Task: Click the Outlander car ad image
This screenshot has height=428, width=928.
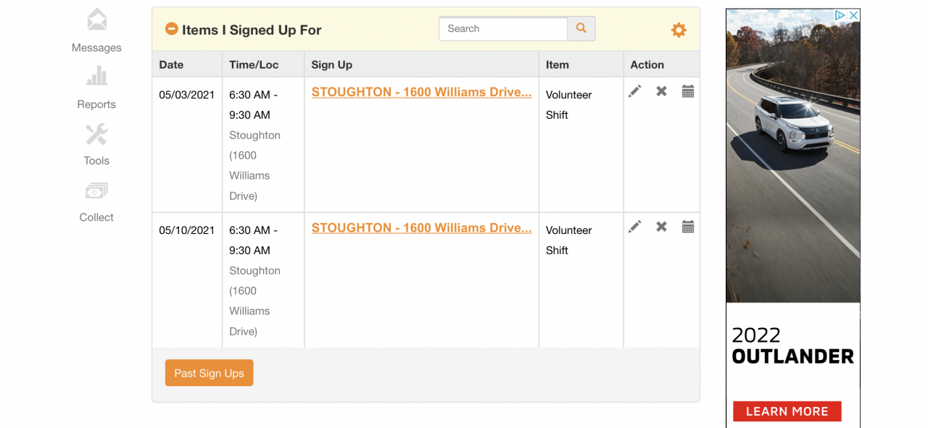Action: [792, 159]
